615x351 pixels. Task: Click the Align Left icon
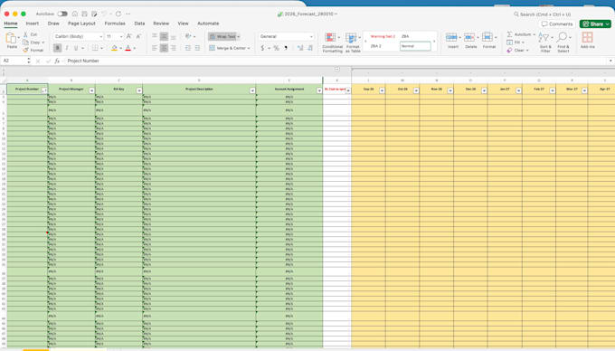tap(155, 48)
